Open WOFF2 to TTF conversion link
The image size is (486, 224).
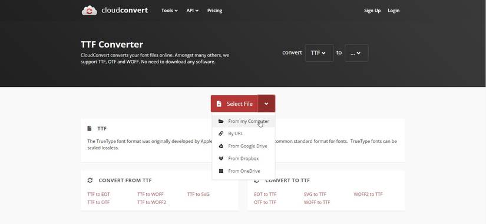pos(368,194)
